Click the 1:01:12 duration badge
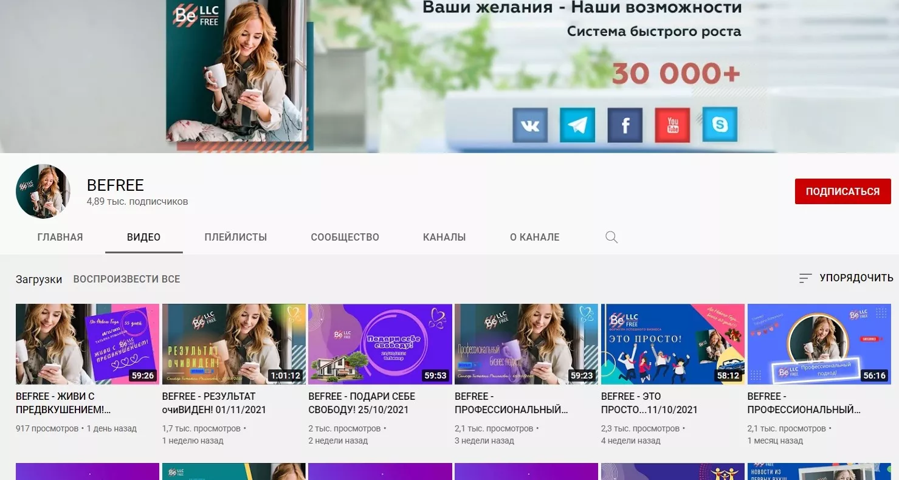The width and height of the screenshot is (899, 480). pyautogui.click(x=286, y=375)
